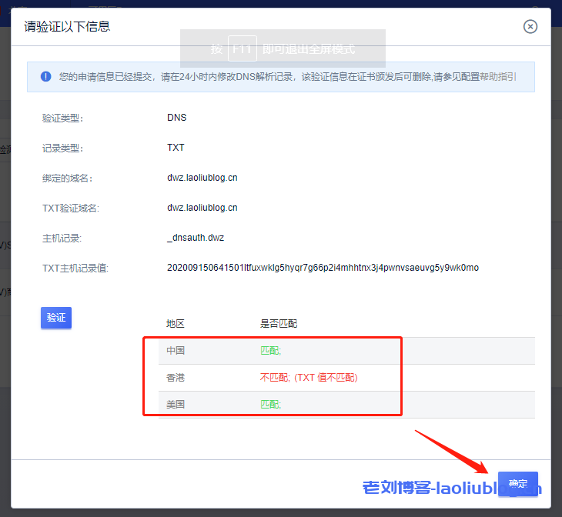
Task: Click the 是否匹配 column header
Action: (x=278, y=324)
